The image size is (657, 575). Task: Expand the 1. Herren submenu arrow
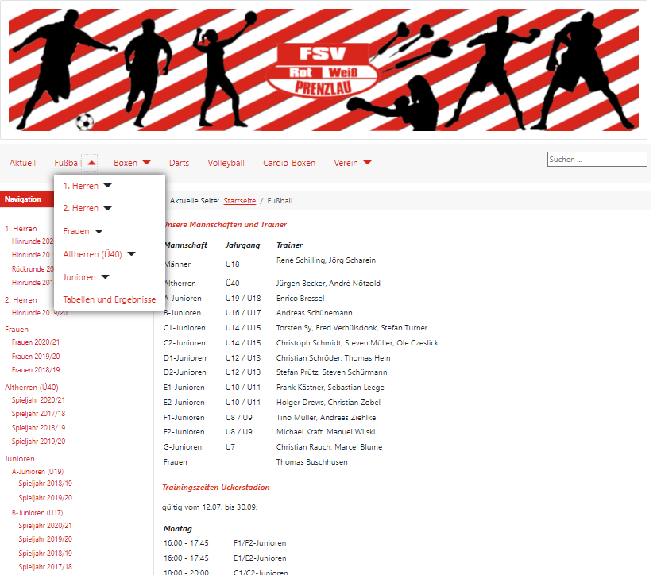(x=108, y=186)
